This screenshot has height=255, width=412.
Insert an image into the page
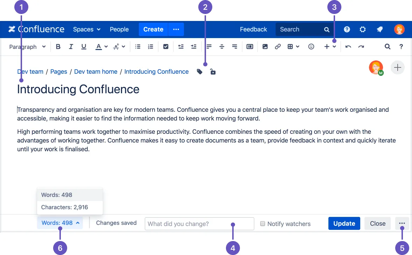265,46
